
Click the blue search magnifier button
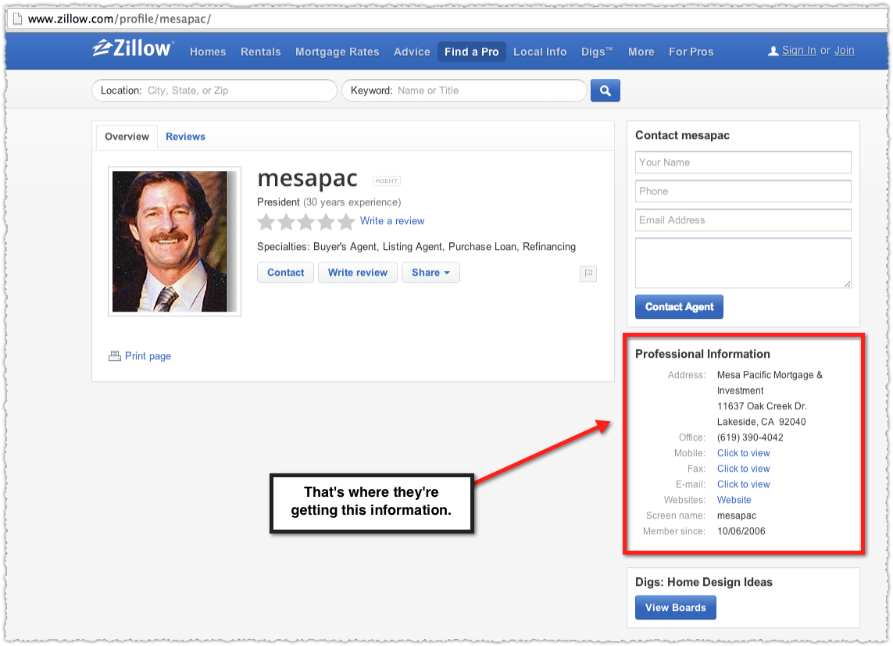[605, 91]
